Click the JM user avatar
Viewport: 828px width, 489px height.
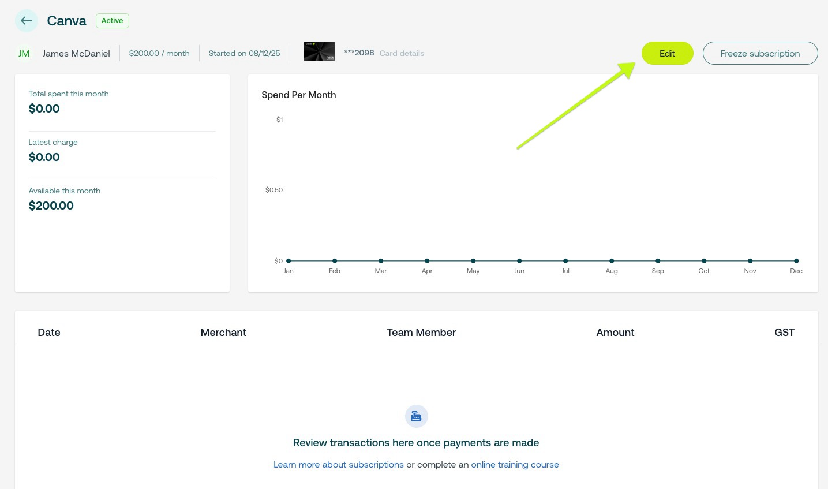pyautogui.click(x=24, y=53)
